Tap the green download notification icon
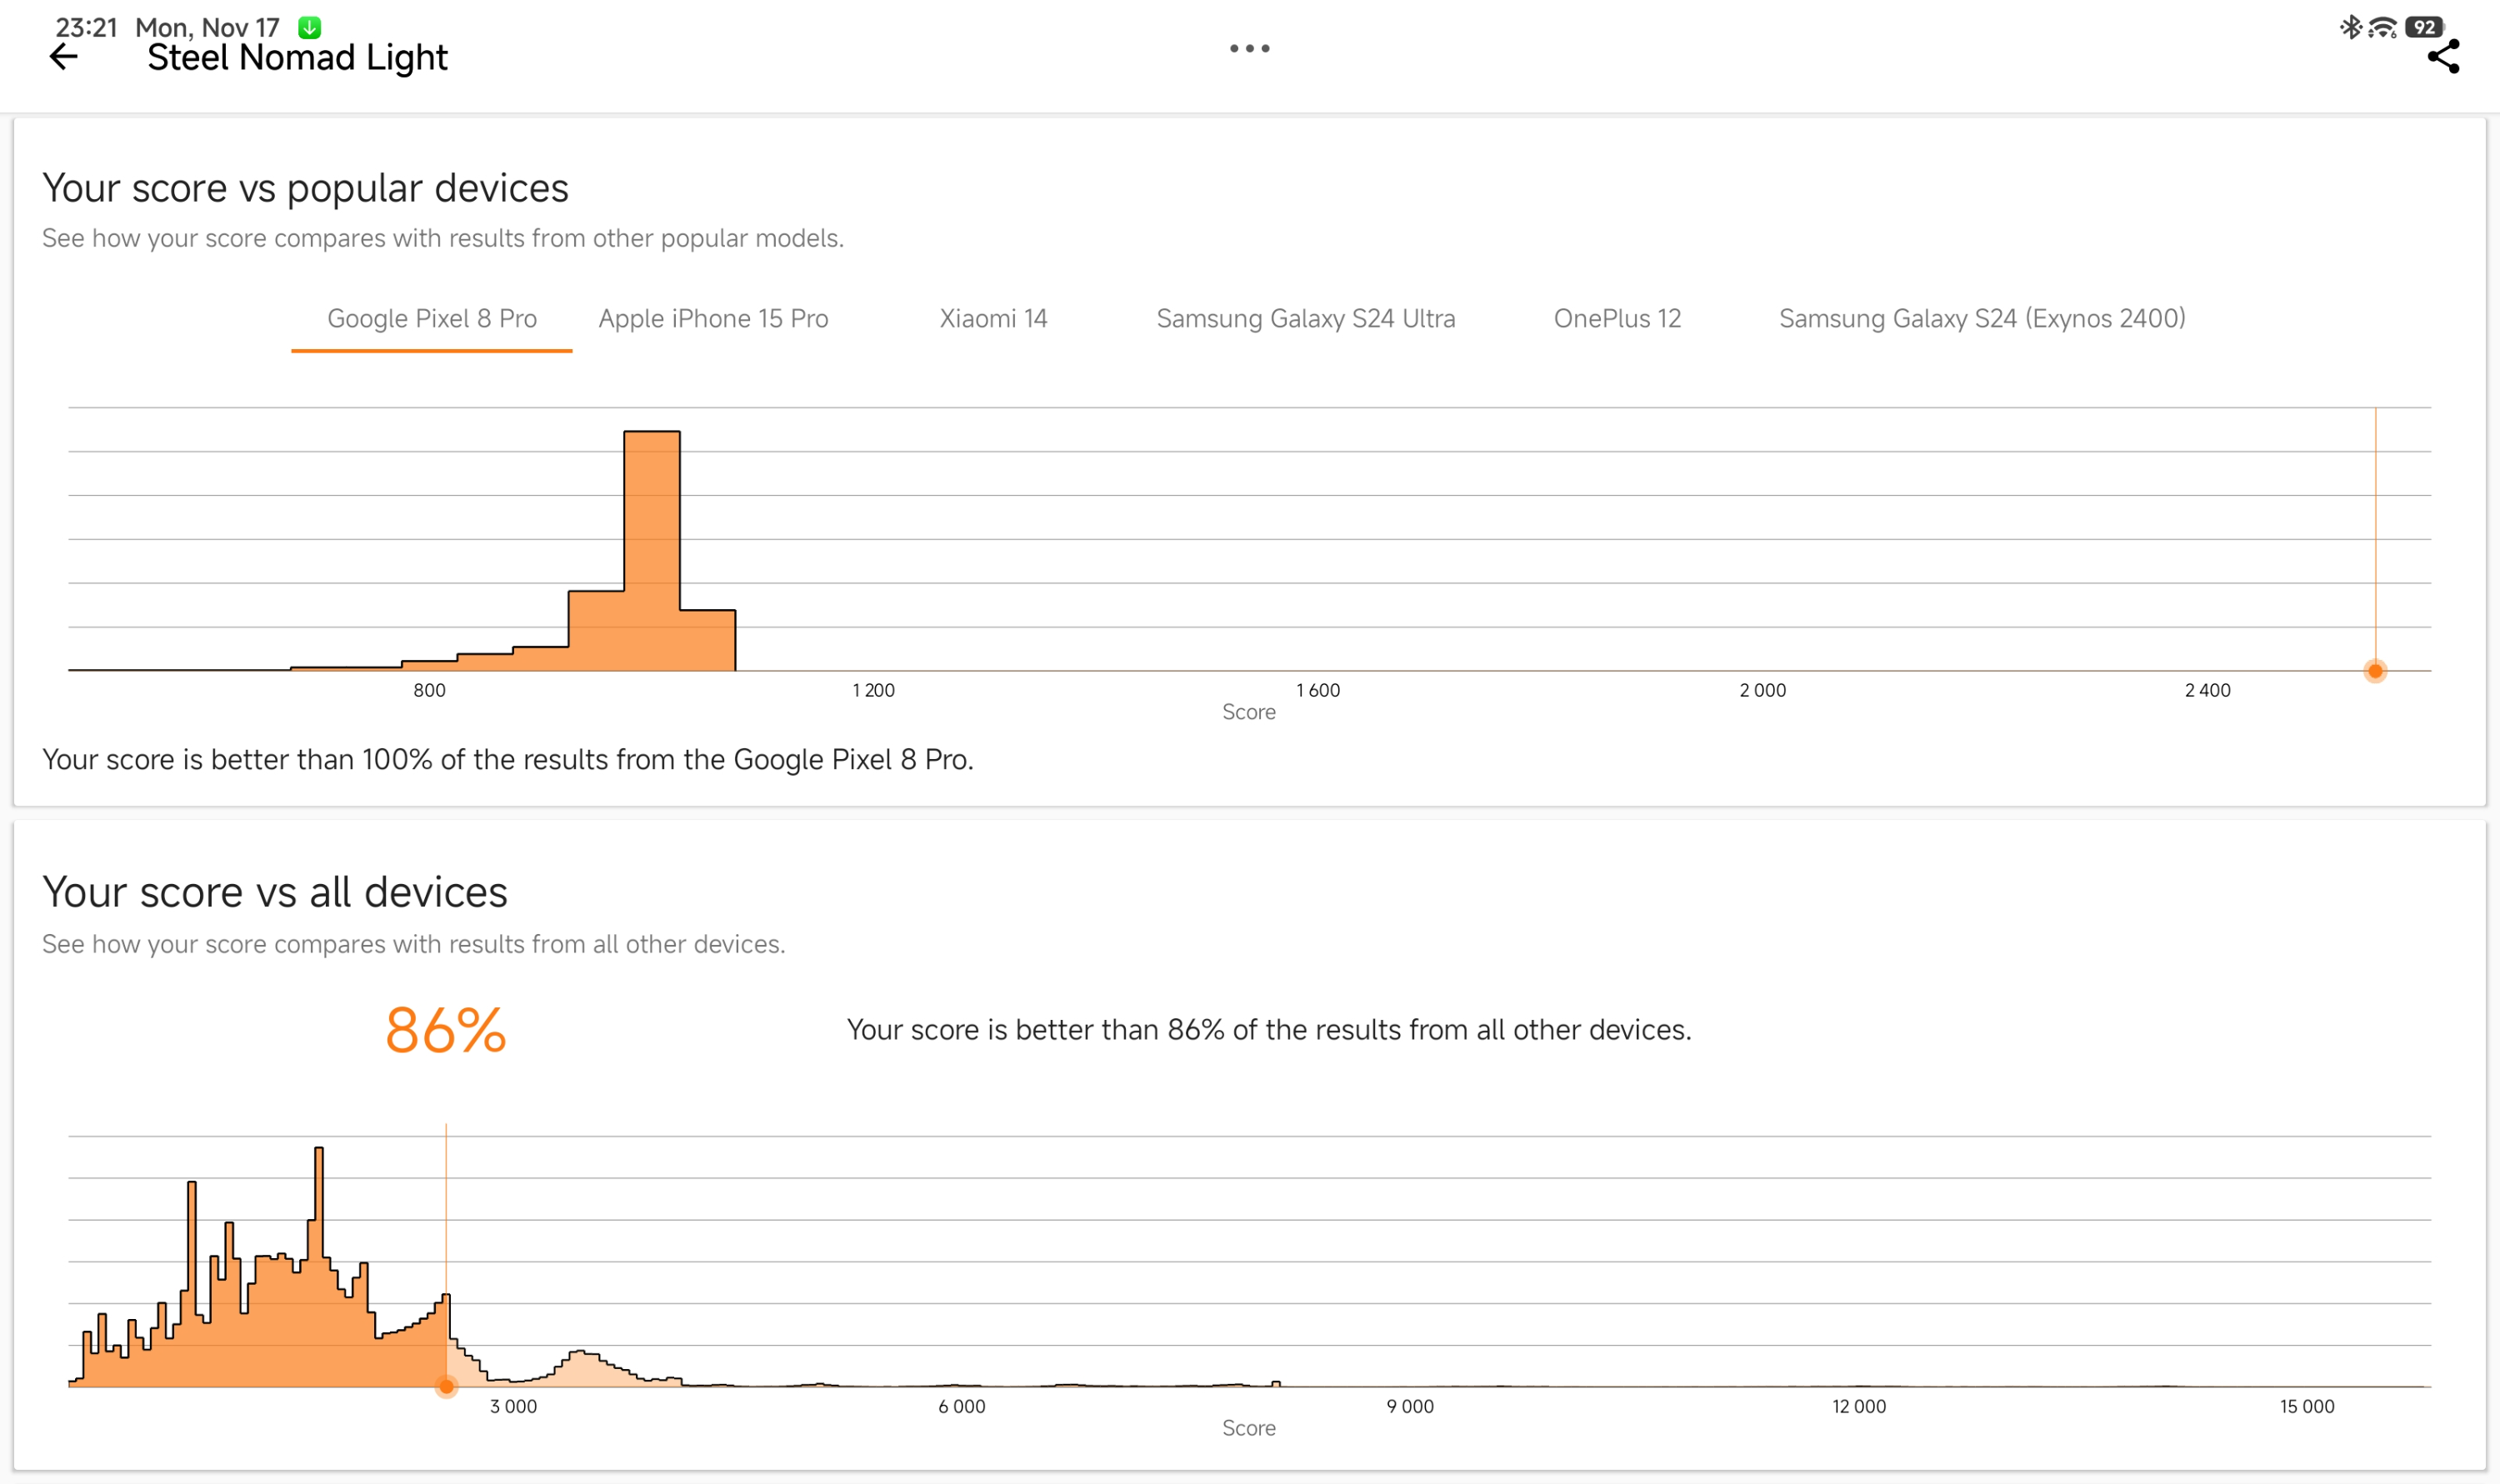Image resolution: width=2500 pixels, height=1484 pixels. pyautogui.click(x=309, y=27)
